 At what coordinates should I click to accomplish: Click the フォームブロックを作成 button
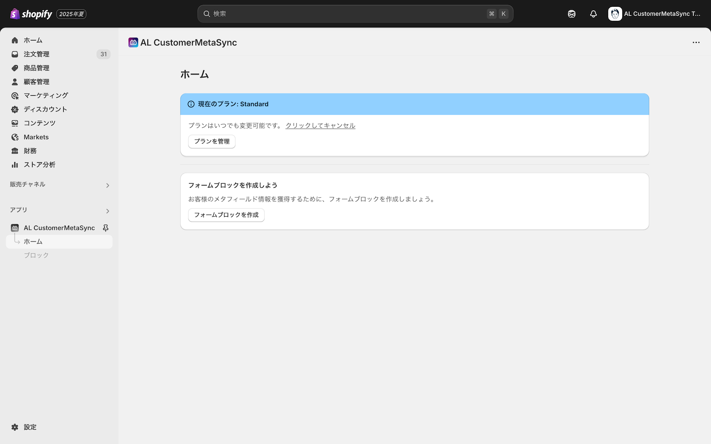click(x=226, y=215)
